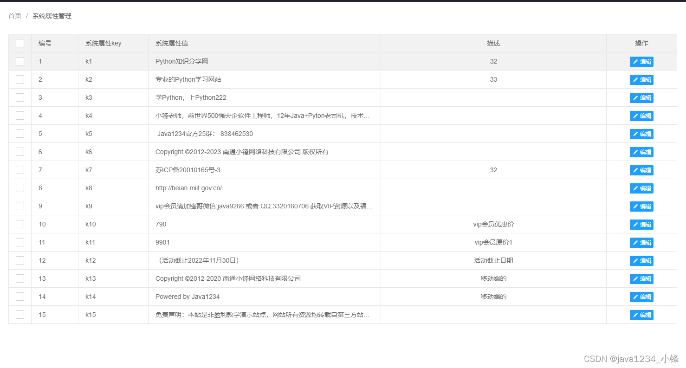Click the description 活动截止日期
This screenshot has width=686, height=368.
[x=493, y=260]
